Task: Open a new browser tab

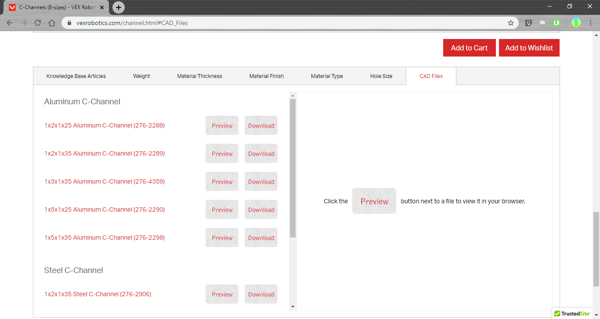Action: [119, 7]
